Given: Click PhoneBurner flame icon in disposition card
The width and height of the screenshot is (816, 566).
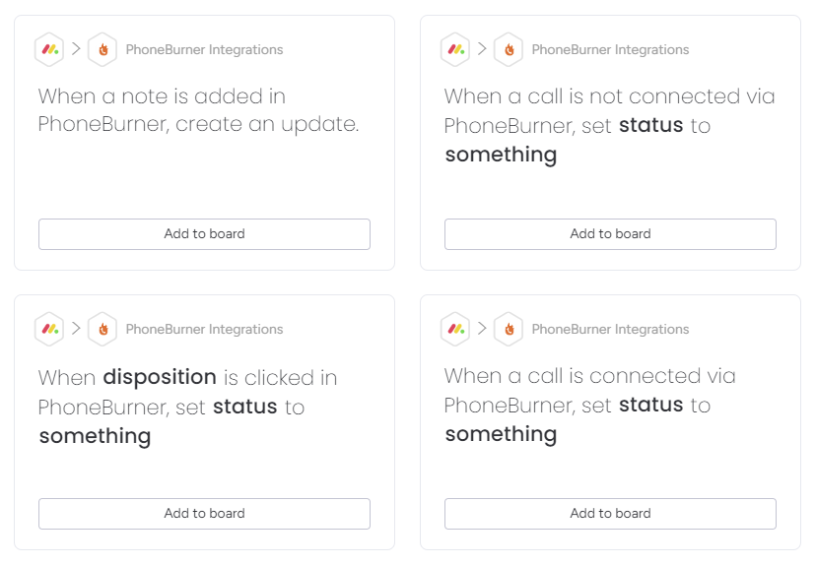Looking at the screenshot, I should point(102,329).
